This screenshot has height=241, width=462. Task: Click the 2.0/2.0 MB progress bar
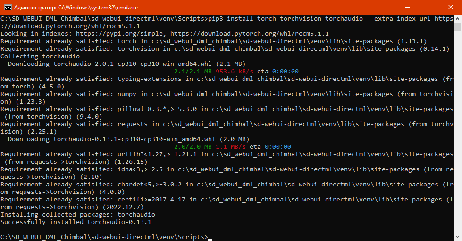(x=95, y=147)
